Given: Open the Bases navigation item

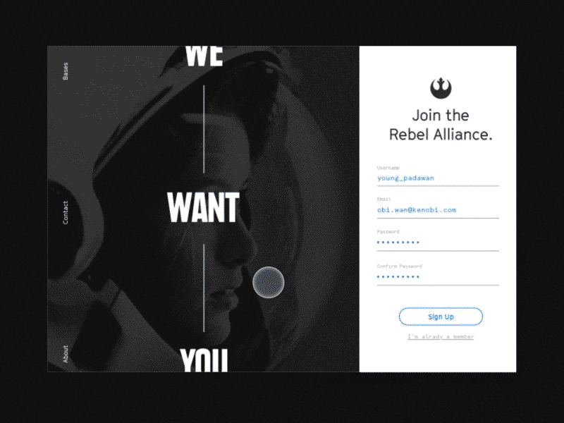Looking at the screenshot, I should coord(65,71).
